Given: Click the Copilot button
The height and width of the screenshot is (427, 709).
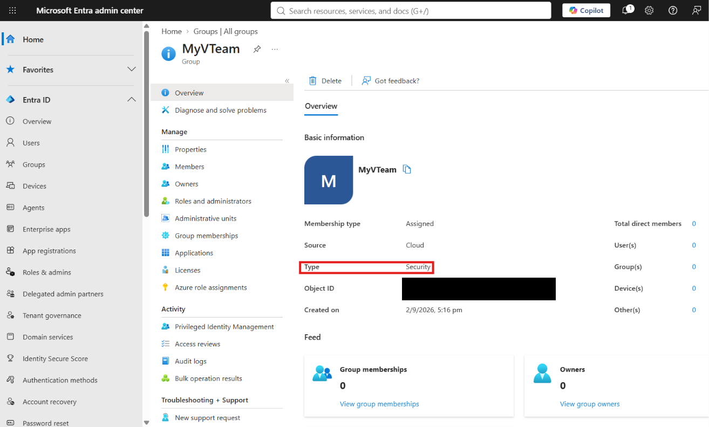Looking at the screenshot, I should pyautogui.click(x=586, y=10).
